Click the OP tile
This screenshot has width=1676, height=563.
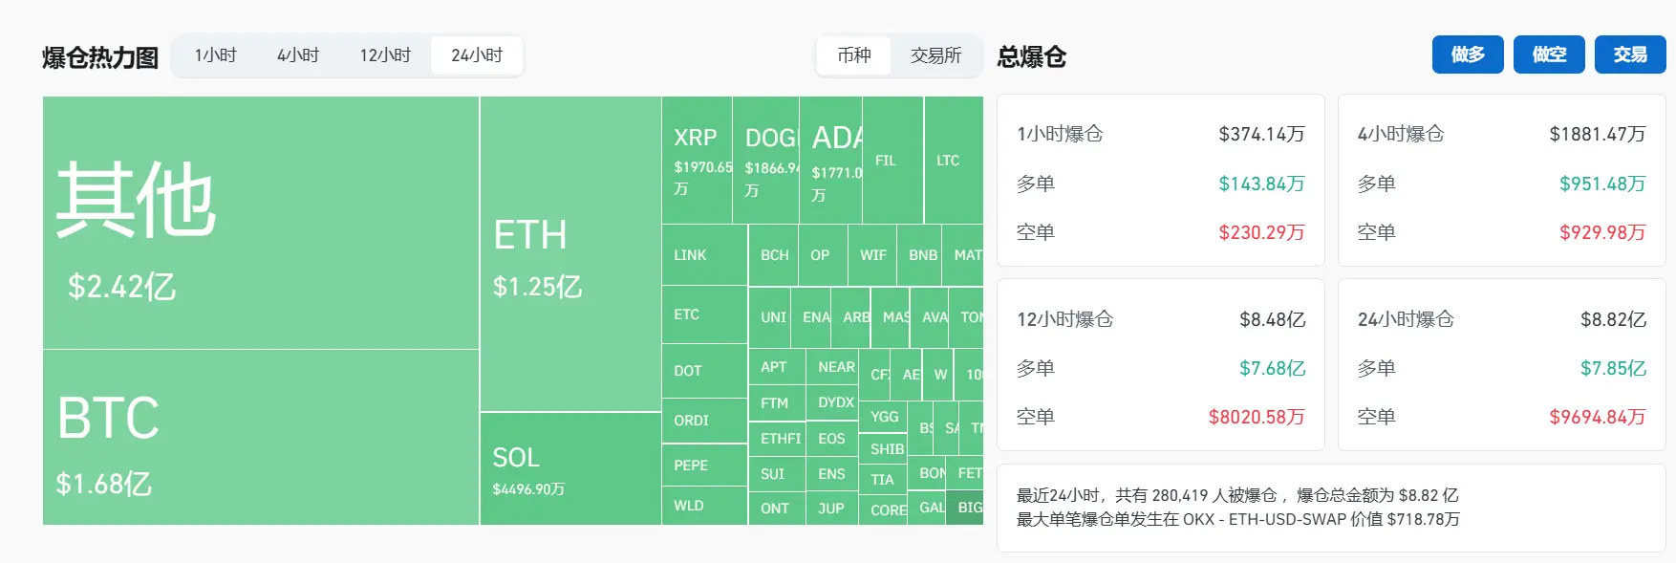pos(823,255)
